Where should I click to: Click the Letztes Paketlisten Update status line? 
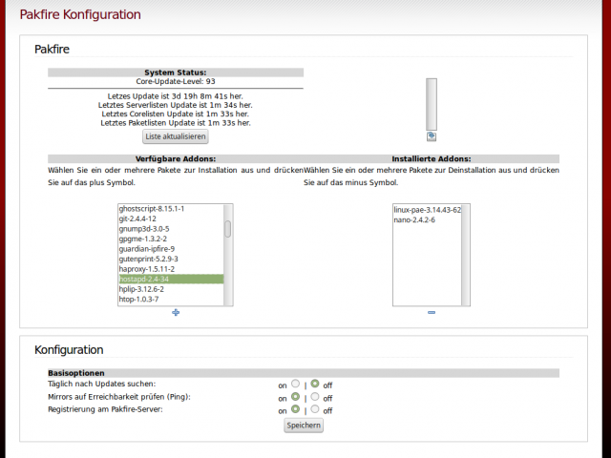(176, 123)
